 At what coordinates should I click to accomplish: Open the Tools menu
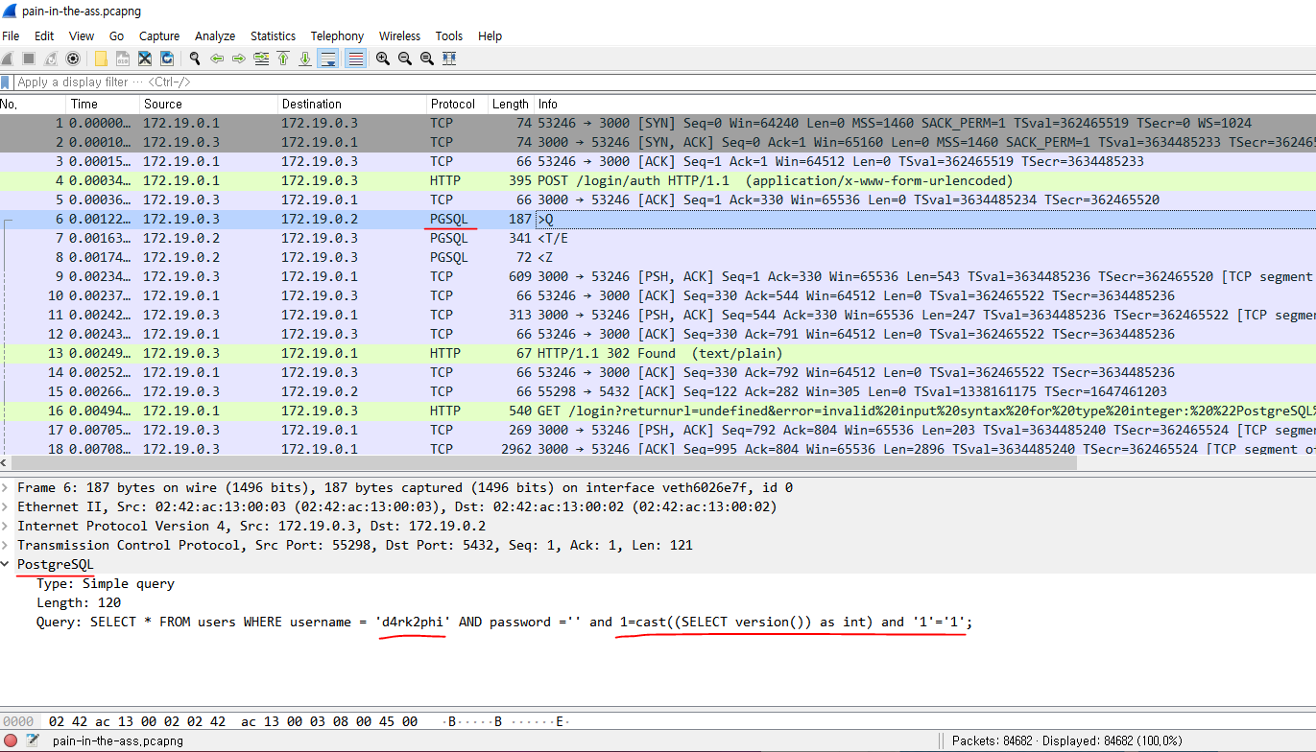tap(449, 35)
